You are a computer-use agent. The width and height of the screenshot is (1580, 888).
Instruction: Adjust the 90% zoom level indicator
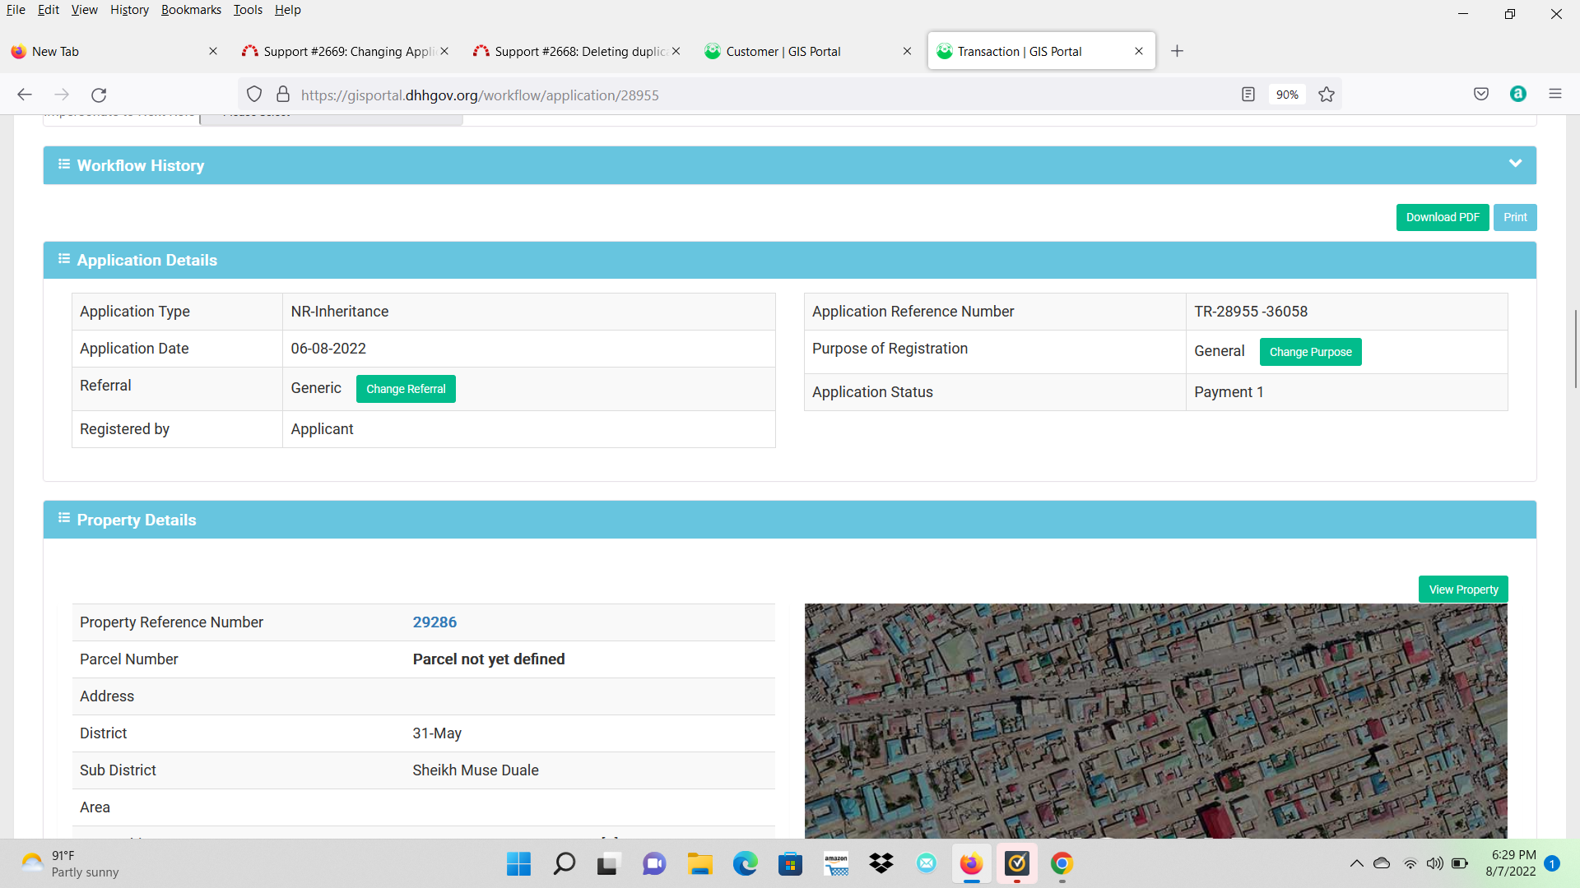1287,95
